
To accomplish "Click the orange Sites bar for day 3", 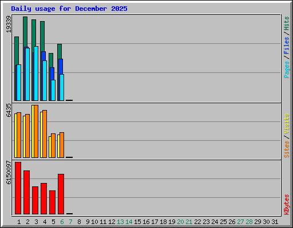I will click(36, 131).
